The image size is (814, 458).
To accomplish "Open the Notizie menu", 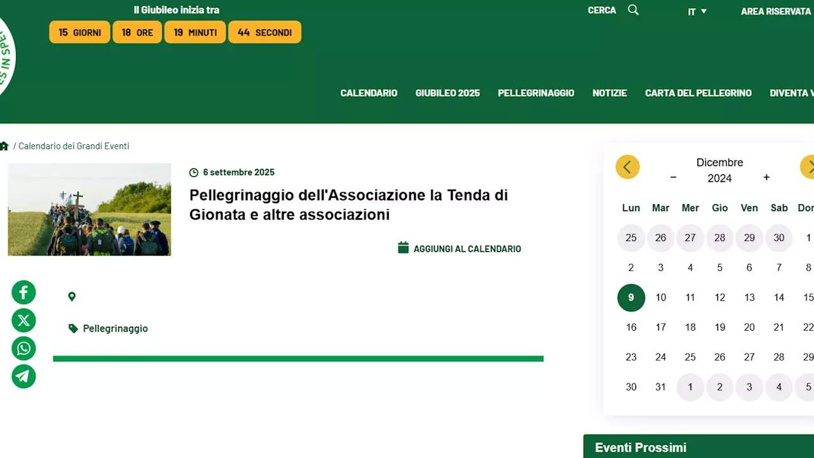I will (x=610, y=93).
